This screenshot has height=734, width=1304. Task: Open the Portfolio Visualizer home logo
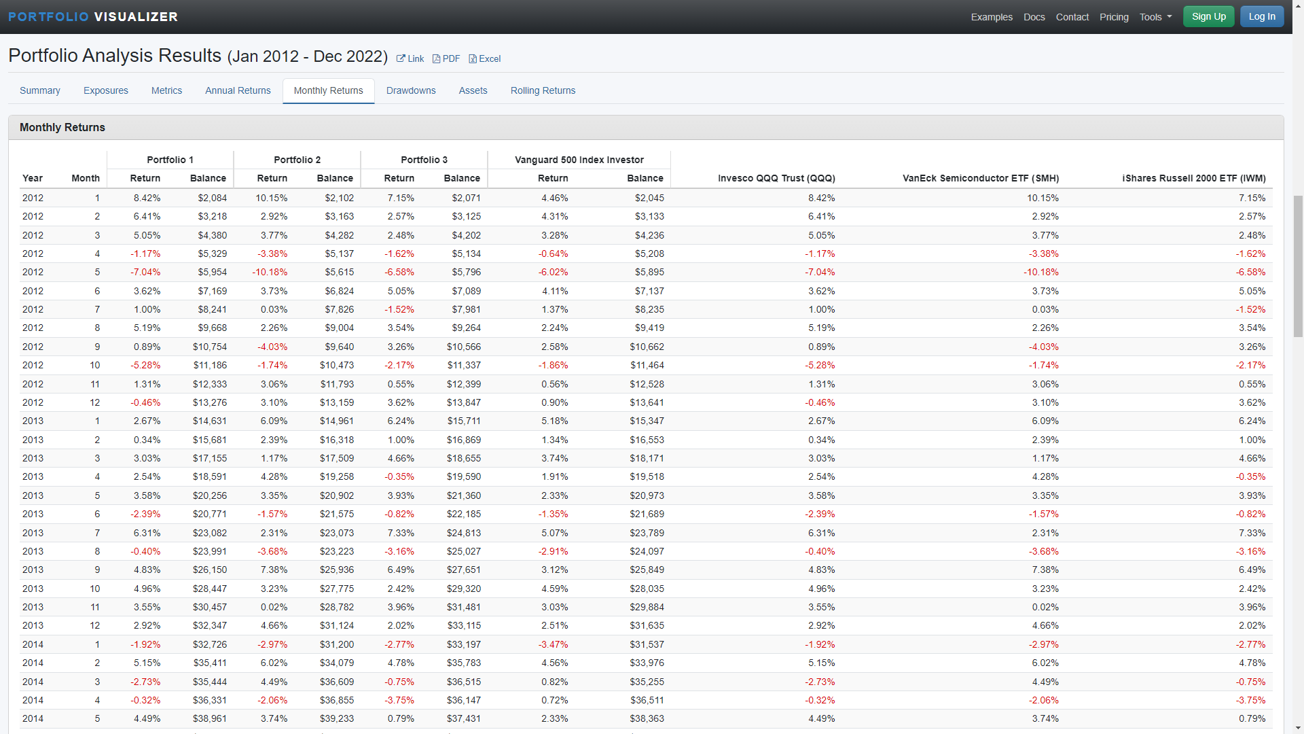click(x=93, y=16)
